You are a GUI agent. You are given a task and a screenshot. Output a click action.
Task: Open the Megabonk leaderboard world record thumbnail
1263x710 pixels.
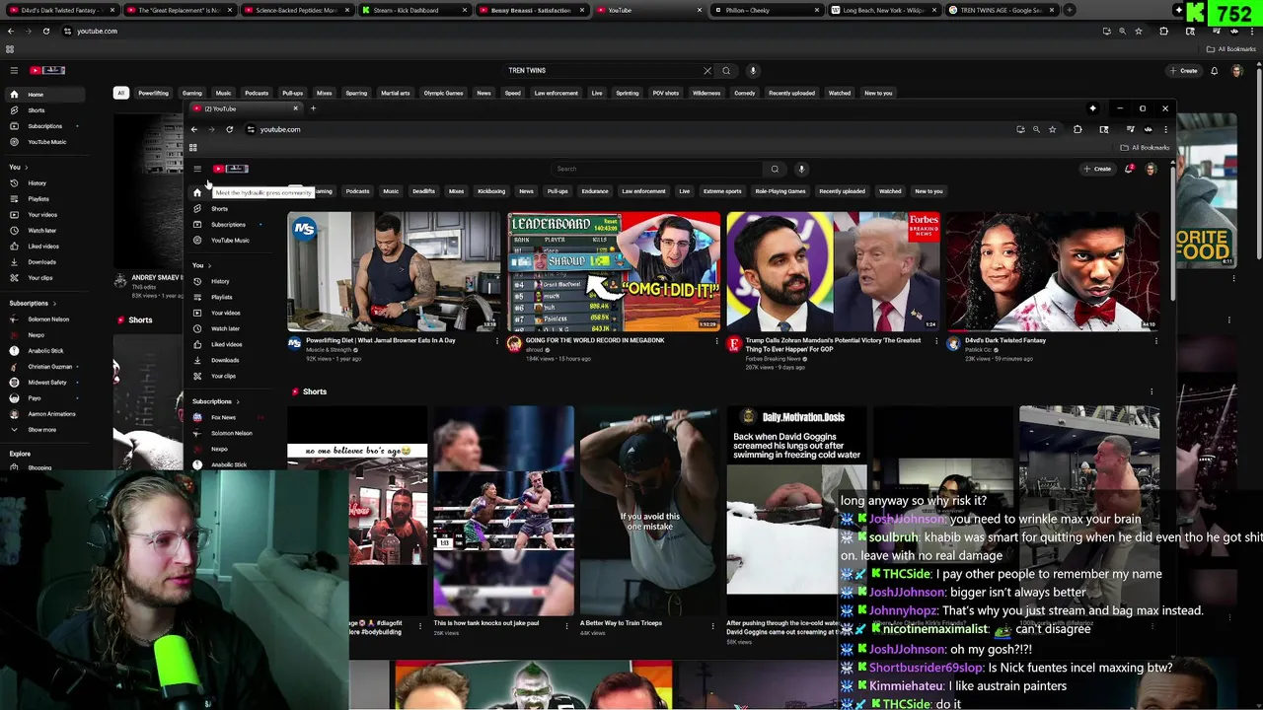click(614, 271)
